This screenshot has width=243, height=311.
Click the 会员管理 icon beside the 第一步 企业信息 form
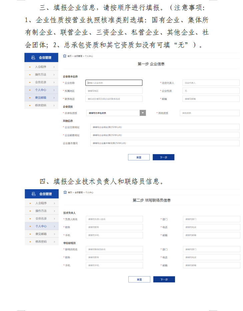coord(33,58)
